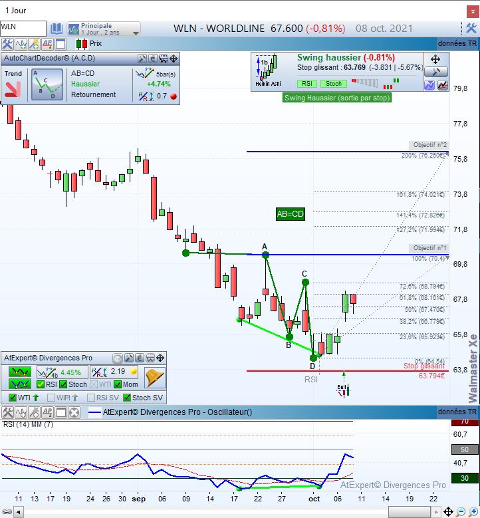Click Prix candlestick icon
Screen dimensions: 480x518
click(x=82, y=44)
